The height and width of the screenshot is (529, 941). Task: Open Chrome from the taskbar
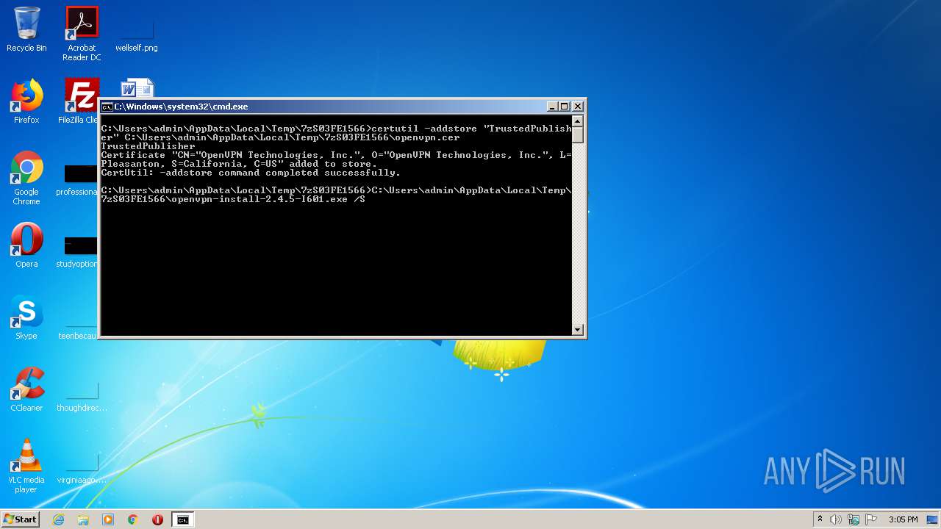133,519
